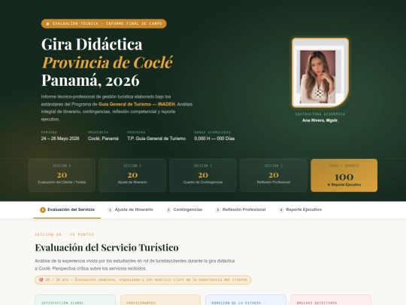Switch to the Ajuste de Itinerario tab
This screenshot has height=305, width=406.
pos(130,209)
